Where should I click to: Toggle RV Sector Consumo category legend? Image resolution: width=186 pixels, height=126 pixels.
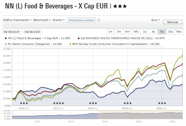(34, 44)
